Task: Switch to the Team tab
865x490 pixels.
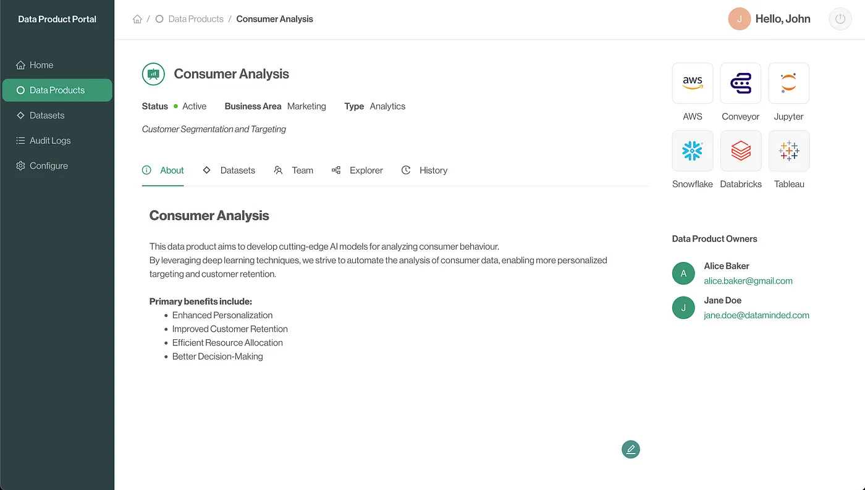Action: (294, 171)
